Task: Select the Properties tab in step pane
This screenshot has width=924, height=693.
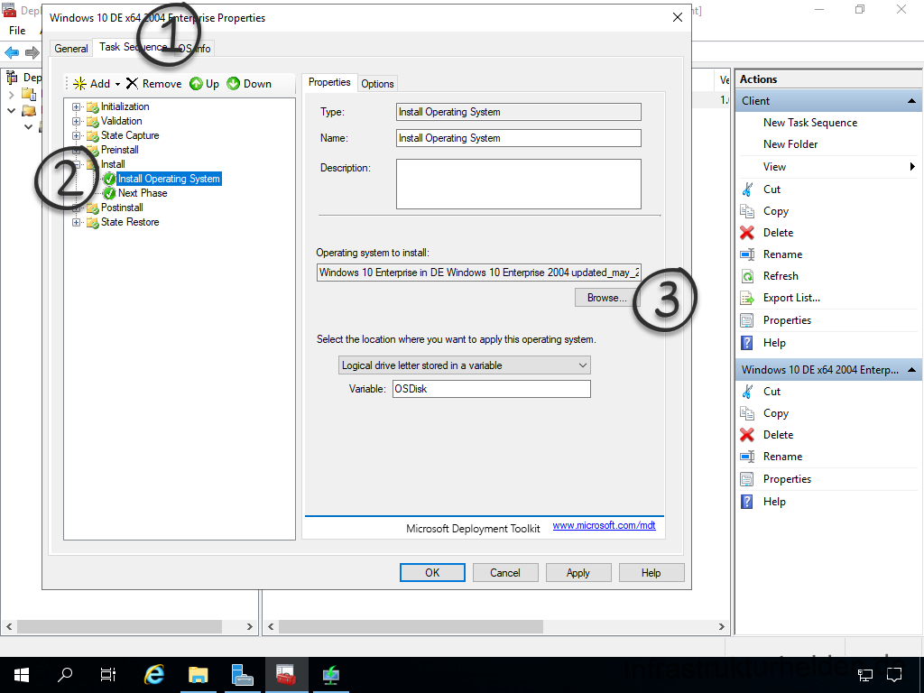Action: click(x=329, y=82)
